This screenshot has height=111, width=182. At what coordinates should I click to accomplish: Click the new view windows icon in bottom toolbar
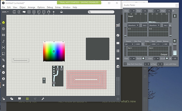point(12,99)
